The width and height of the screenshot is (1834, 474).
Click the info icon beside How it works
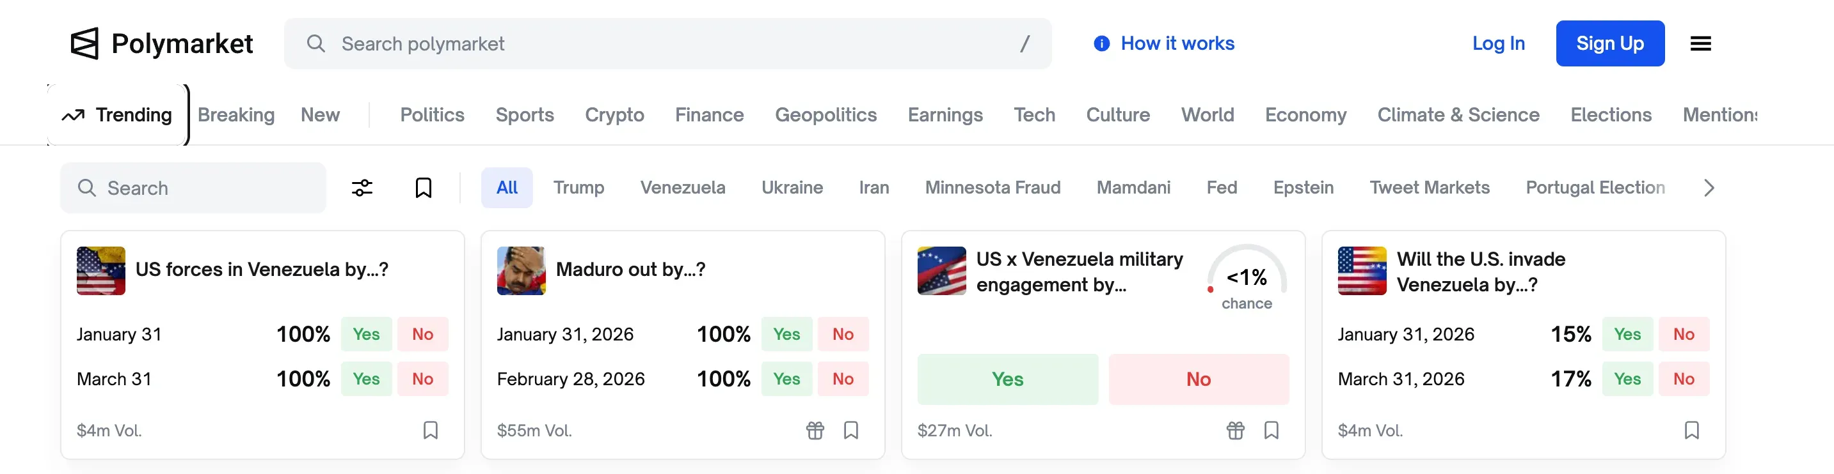tap(1101, 43)
